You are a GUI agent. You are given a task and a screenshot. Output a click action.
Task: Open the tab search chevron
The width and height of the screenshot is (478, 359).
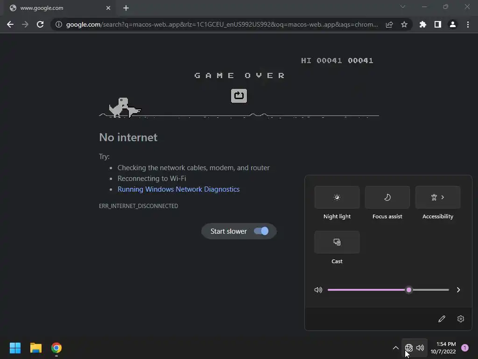[403, 7]
